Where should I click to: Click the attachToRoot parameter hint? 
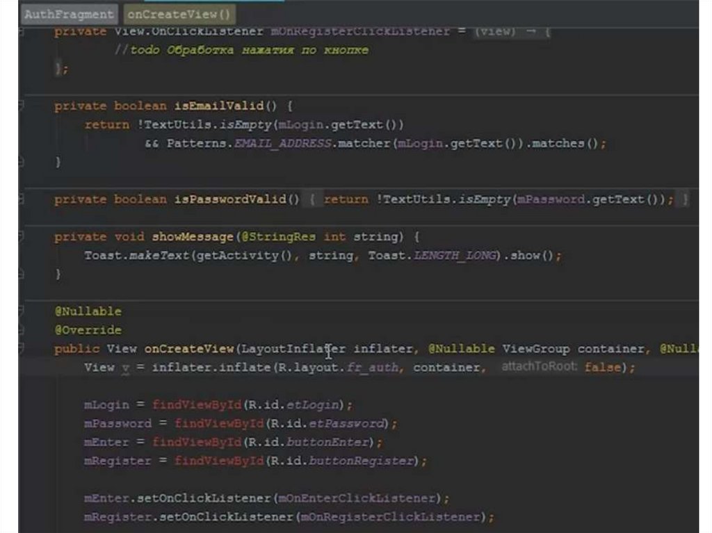pyautogui.click(x=540, y=367)
